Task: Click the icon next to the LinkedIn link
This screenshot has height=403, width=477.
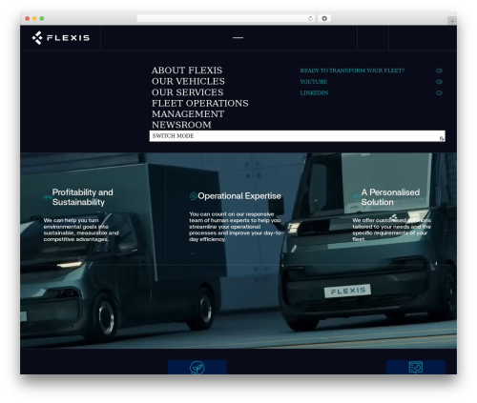Action: point(439,92)
